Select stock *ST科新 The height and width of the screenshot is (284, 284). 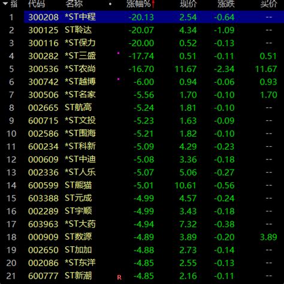click(x=80, y=146)
